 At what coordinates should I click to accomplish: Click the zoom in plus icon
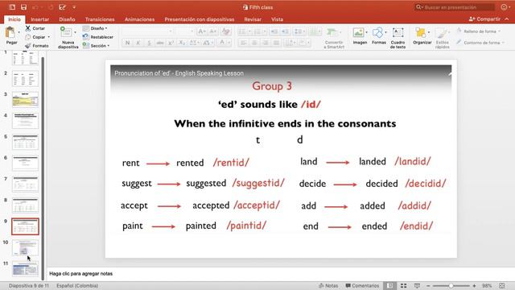[x=474, y=286]
